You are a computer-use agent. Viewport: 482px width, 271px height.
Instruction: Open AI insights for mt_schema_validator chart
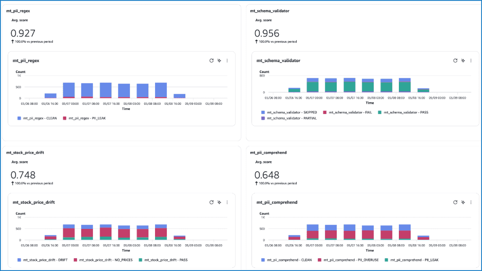pos(463,61)
